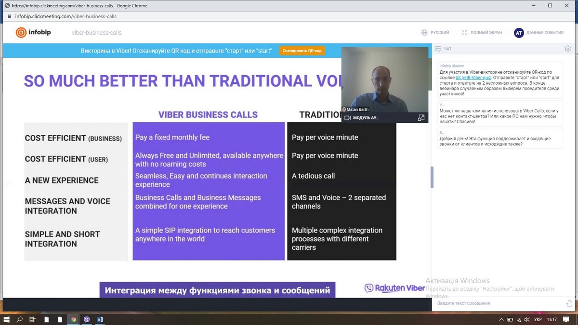Click the camera icon in the video module

[347, 117]
